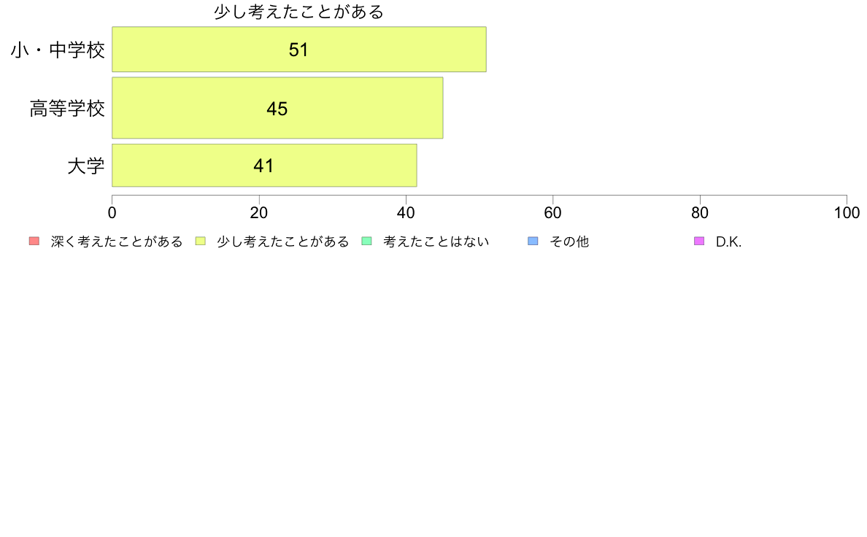Image resolution: width=867 pixels, height=537 pixels.
Task: Click the 考えたことはない legend text
Action: point(436,242)
